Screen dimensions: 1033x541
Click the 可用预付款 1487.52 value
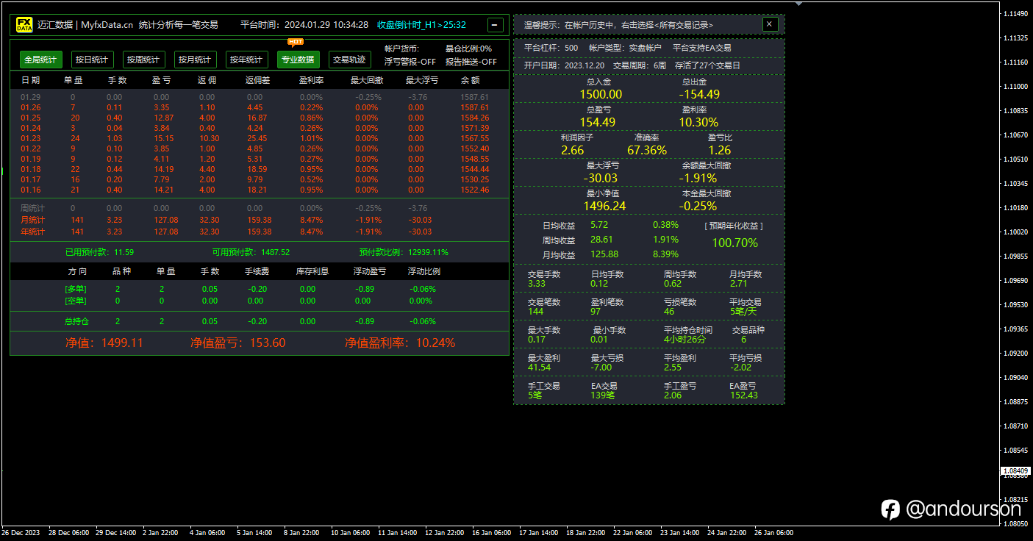[276, 252]
